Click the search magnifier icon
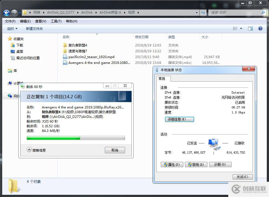 [263, 12]
